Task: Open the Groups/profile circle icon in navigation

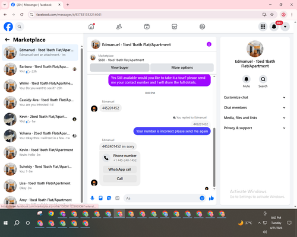Action: [202, 27]
